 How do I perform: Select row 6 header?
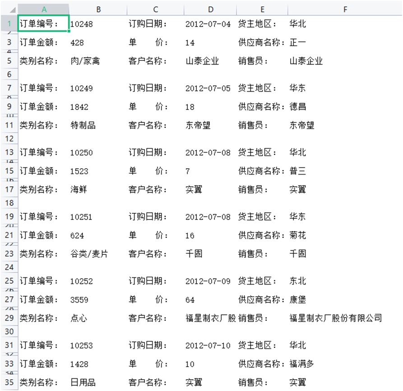[x=9, y=74]
